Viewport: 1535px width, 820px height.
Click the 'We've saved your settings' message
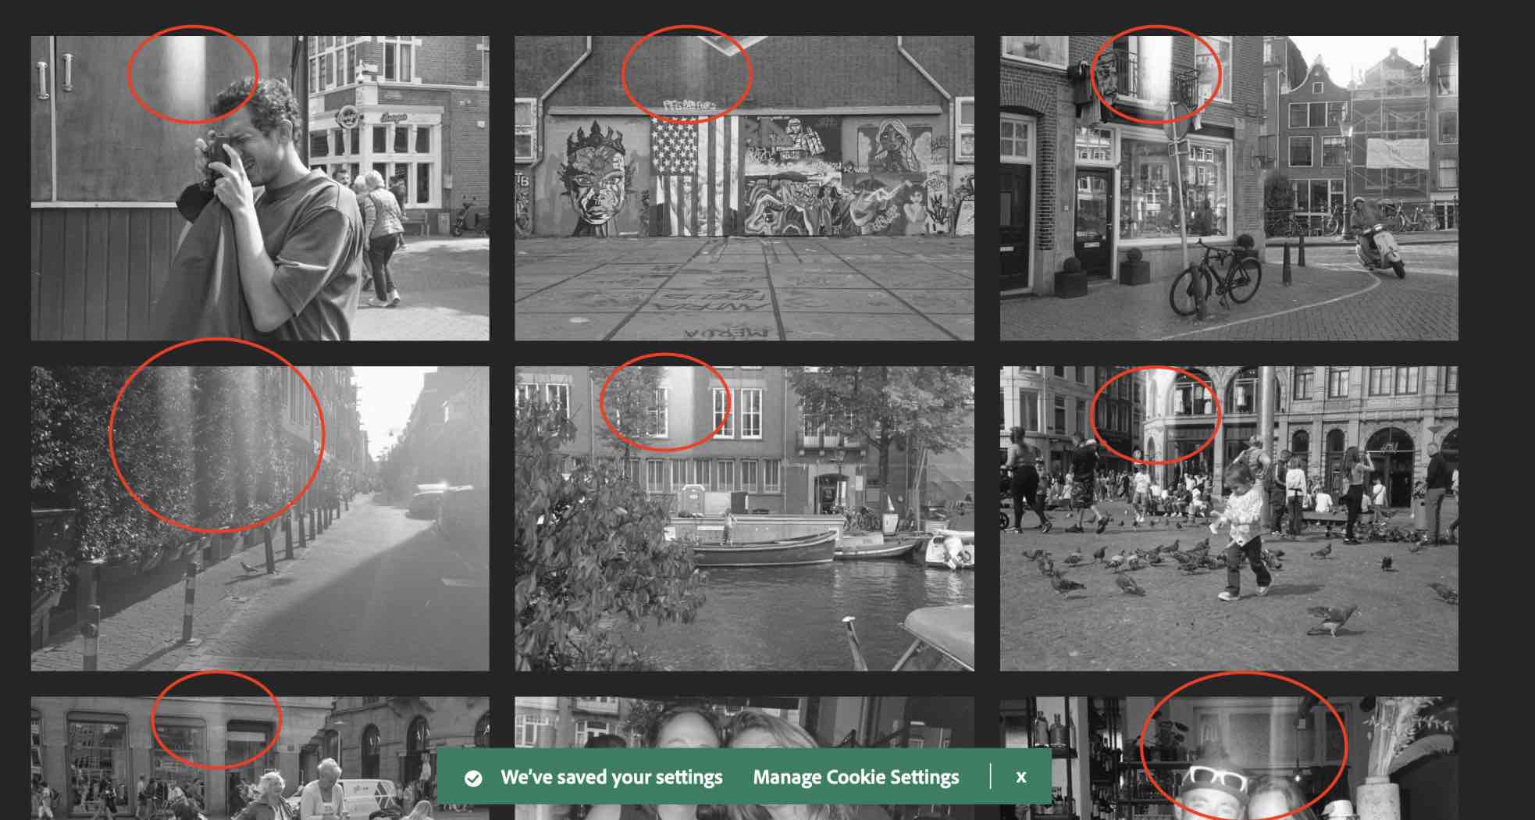pos(611,777)
